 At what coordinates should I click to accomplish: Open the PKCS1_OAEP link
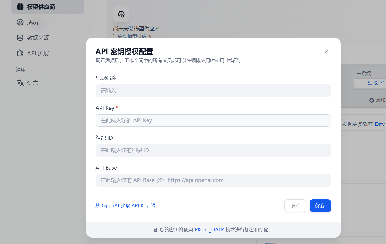[209, 229]
